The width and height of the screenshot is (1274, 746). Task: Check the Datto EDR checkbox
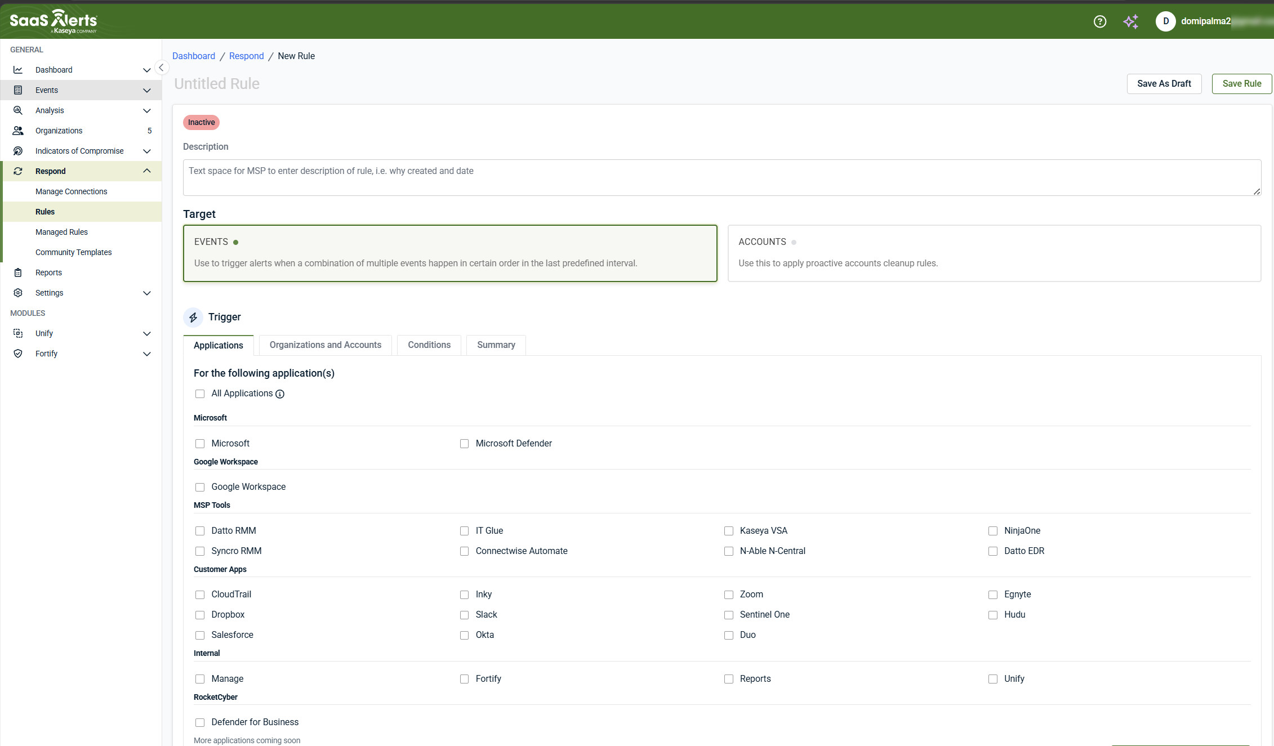click(993, 551)
